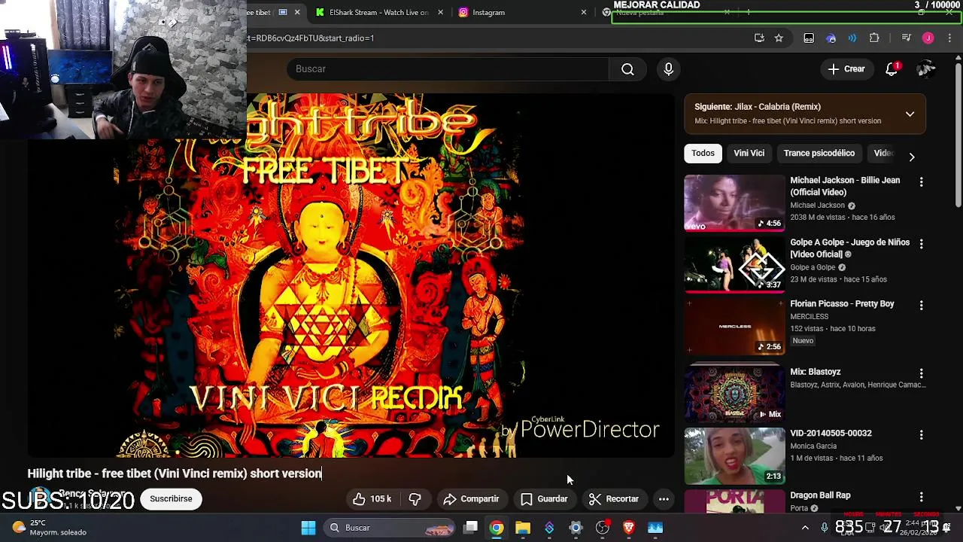
Task: Focus the YouTube Buscar search field
Action: tap(448, 69)
